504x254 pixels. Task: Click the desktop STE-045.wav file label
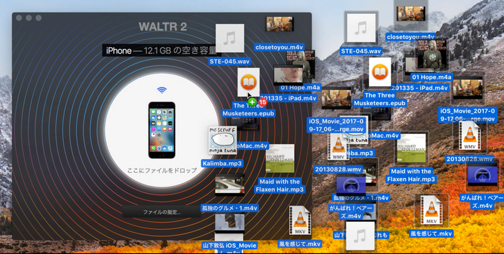point(361,51)
